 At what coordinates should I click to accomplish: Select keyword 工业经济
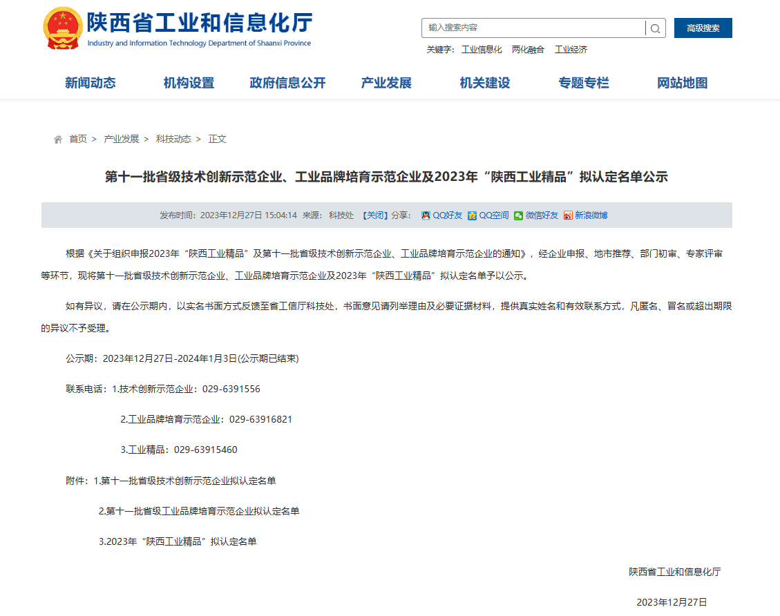pos(571,50)
